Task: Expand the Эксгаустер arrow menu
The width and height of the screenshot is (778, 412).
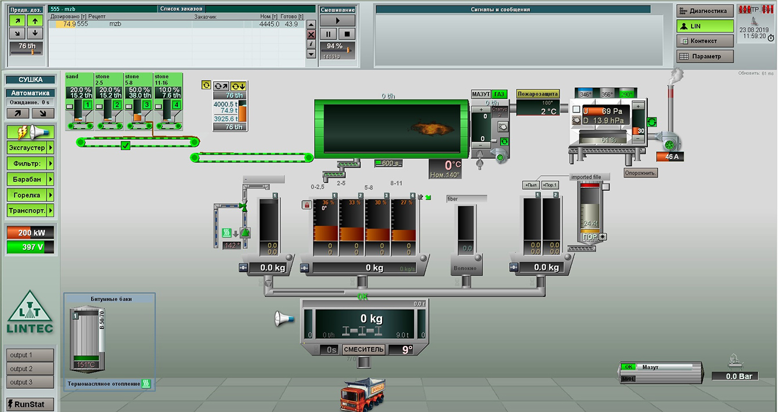Action: tap(51, 148)
